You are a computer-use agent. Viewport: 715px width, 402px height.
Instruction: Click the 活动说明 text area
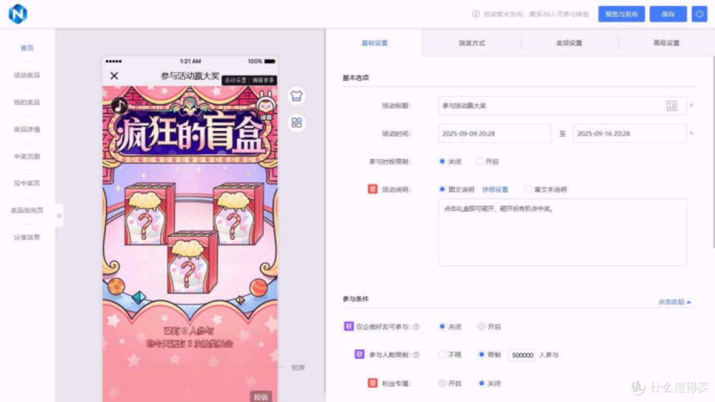pyautogui.click(x=562, y=232)
